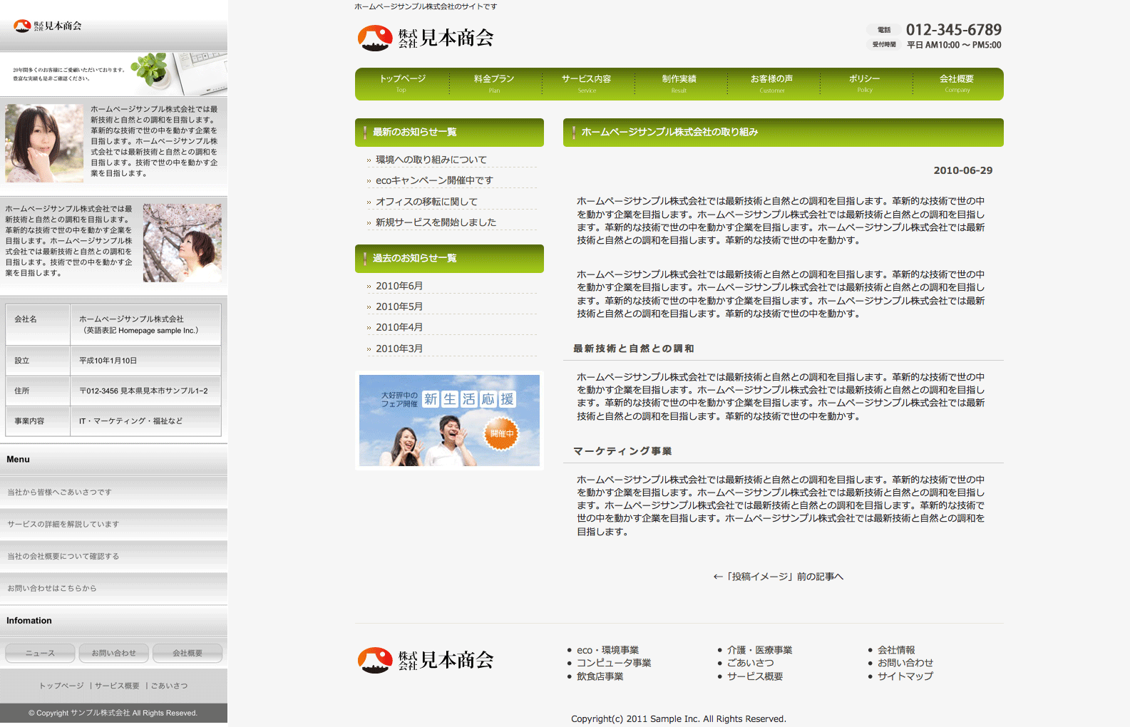The height and width of the screenshot is (727, 1130).
Task: Click the cherry blossom woman photo
Action: pos(182,243)
